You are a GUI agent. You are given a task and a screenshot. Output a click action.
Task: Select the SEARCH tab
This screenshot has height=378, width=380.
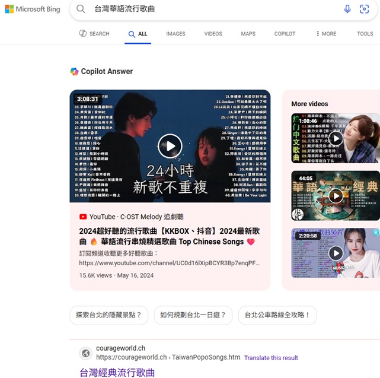tap(94, 34)
